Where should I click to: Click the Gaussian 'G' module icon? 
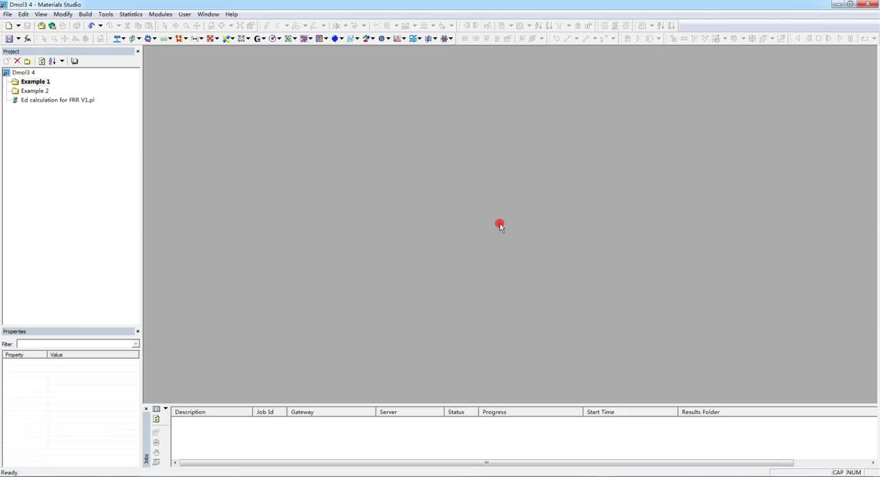pyautogui.click(x=257, y=38)
